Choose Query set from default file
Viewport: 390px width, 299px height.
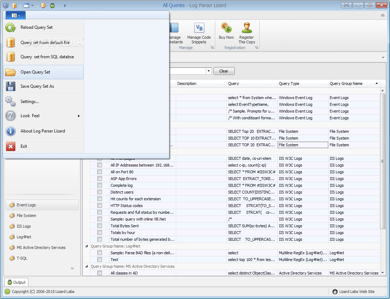(x=45, y=43)
